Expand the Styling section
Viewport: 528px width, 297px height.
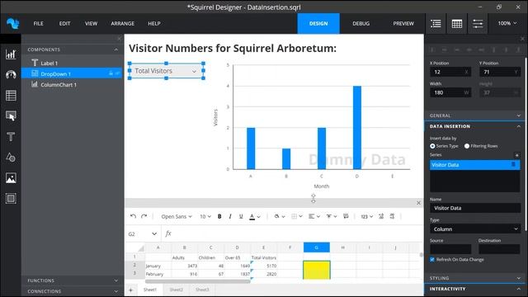pyautogui.click(x=519, y=278)
